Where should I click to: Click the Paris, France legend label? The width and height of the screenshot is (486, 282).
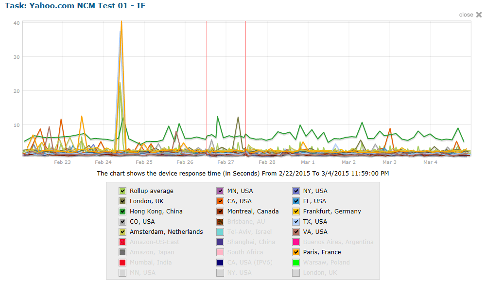322,252
